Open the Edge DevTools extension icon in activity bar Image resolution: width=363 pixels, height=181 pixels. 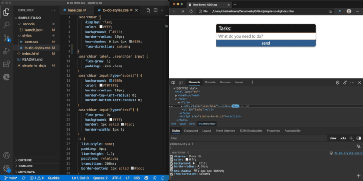coord(7,77)
